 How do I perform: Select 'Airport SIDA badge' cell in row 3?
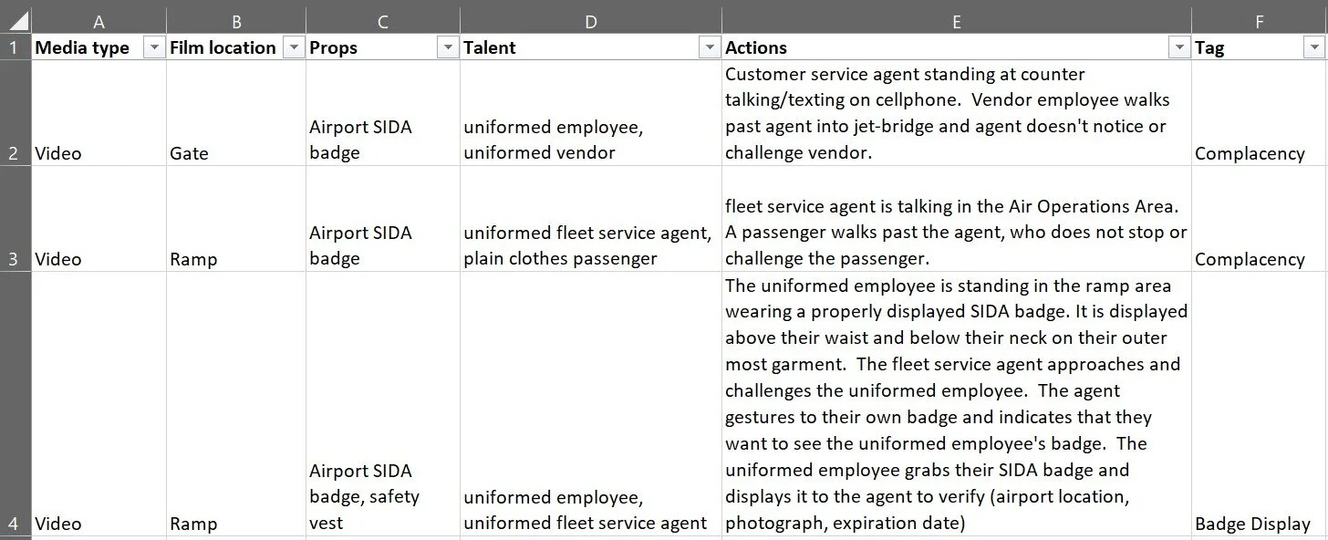[383, 219]
